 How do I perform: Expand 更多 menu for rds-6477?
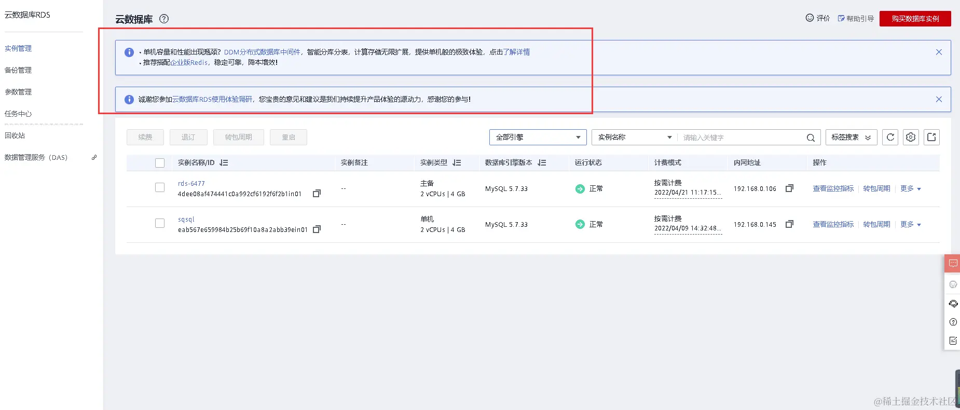(911, 188)
